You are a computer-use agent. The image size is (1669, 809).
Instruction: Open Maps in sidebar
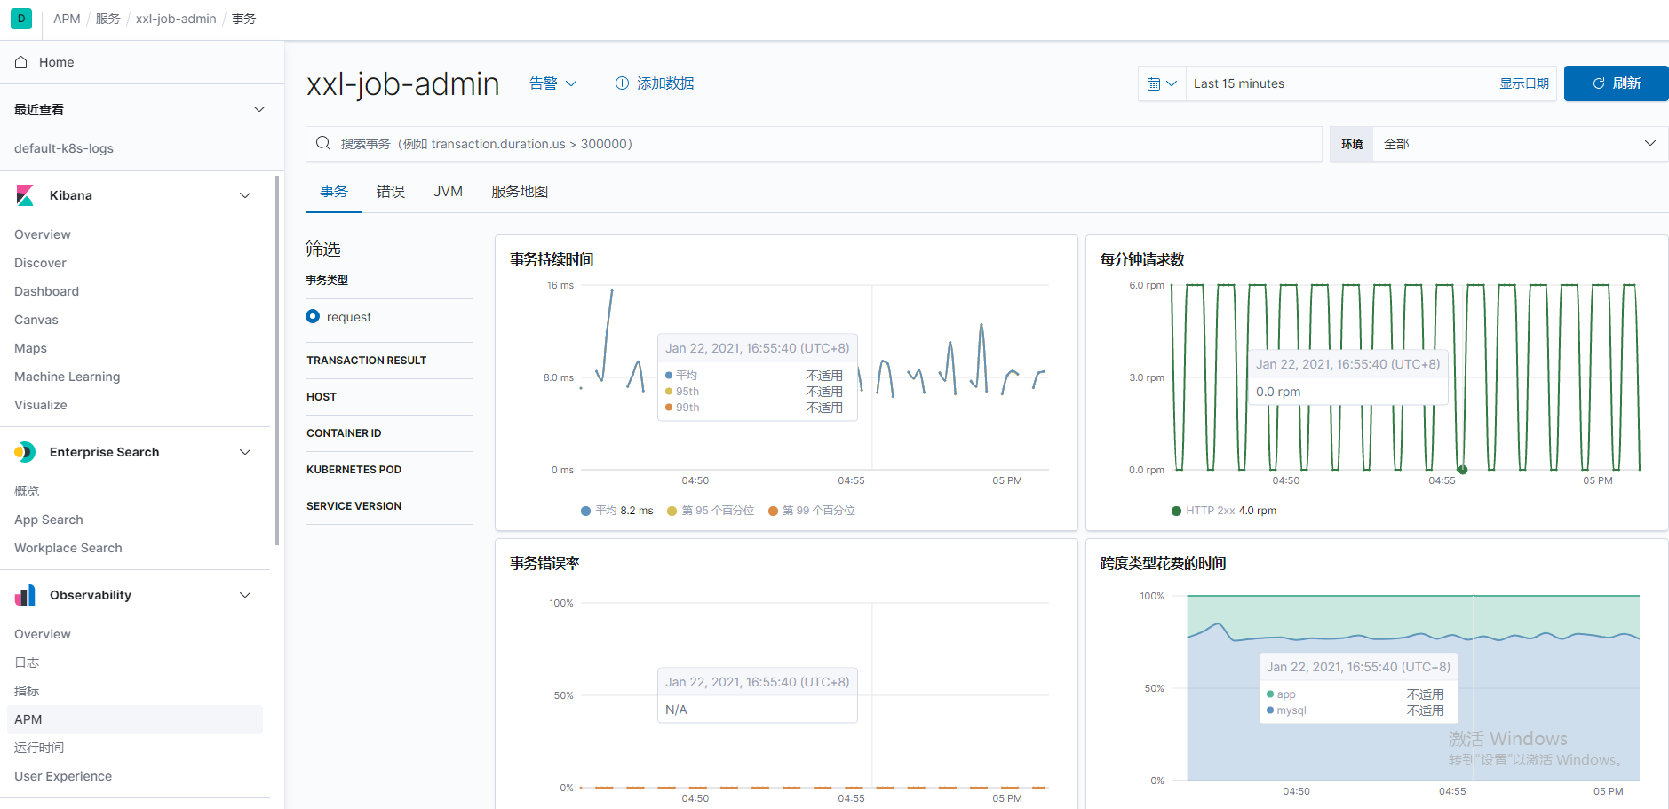(30, 348)
